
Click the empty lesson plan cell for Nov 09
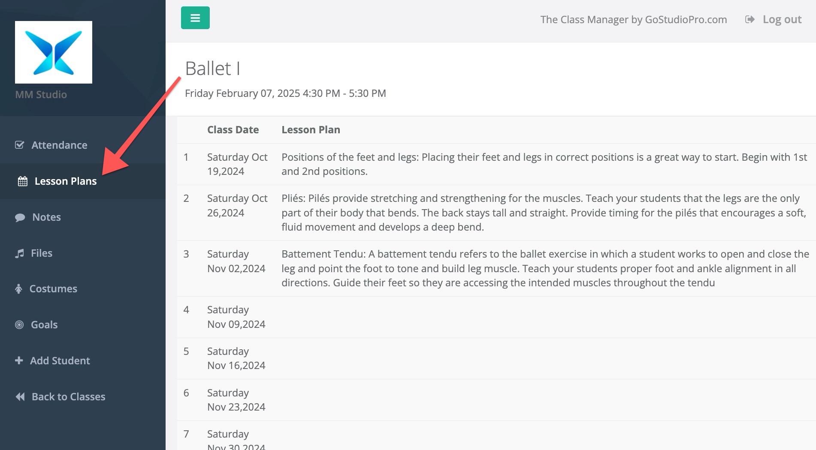pos(545,317)
